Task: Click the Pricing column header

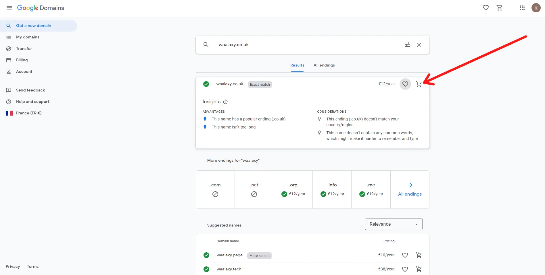Action: (389, 241)
